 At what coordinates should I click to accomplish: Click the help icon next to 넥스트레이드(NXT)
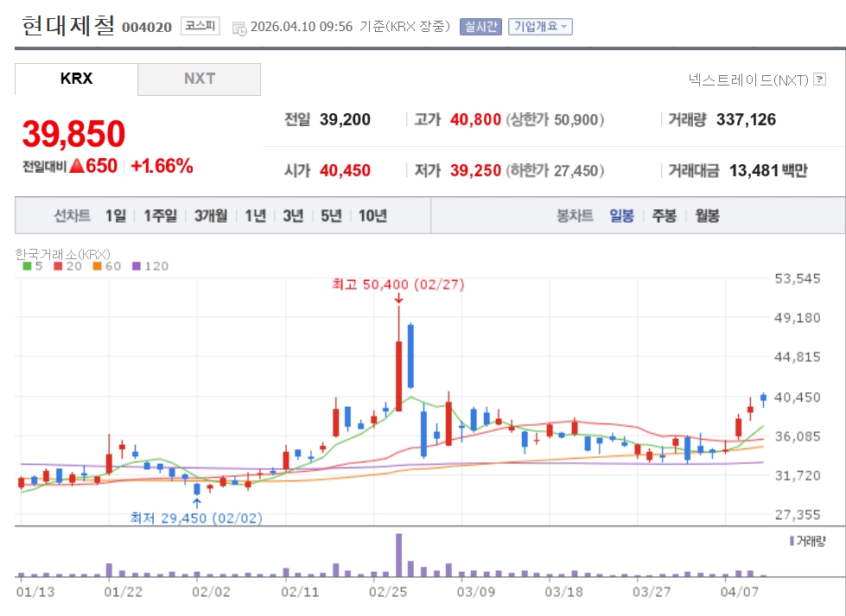click(x=819, y=80)
